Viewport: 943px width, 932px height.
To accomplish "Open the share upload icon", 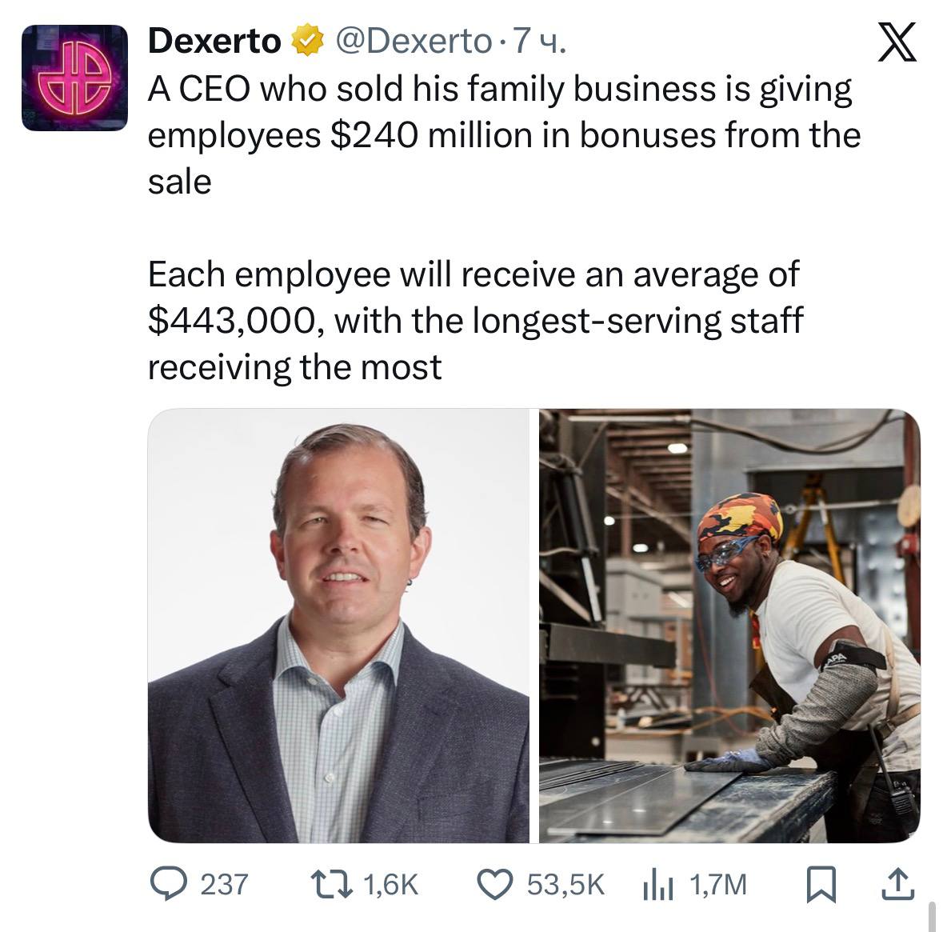I will [x=898, y=884].
